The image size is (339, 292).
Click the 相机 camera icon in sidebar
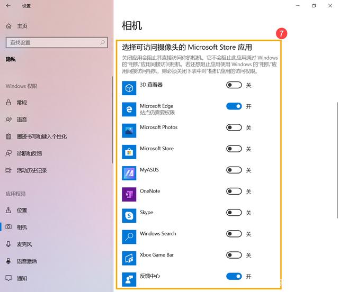(8, 227)
